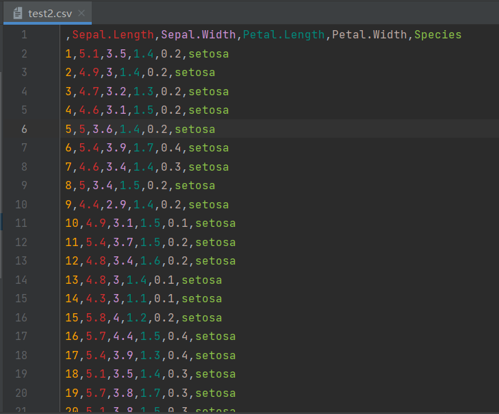Close the test2.csv tab

pyautogui.click(x=81, y=13)
